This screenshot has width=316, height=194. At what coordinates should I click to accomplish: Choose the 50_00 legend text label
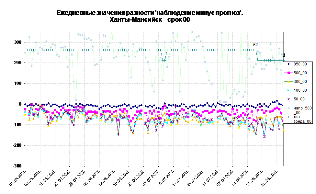(x=299, y=99)
